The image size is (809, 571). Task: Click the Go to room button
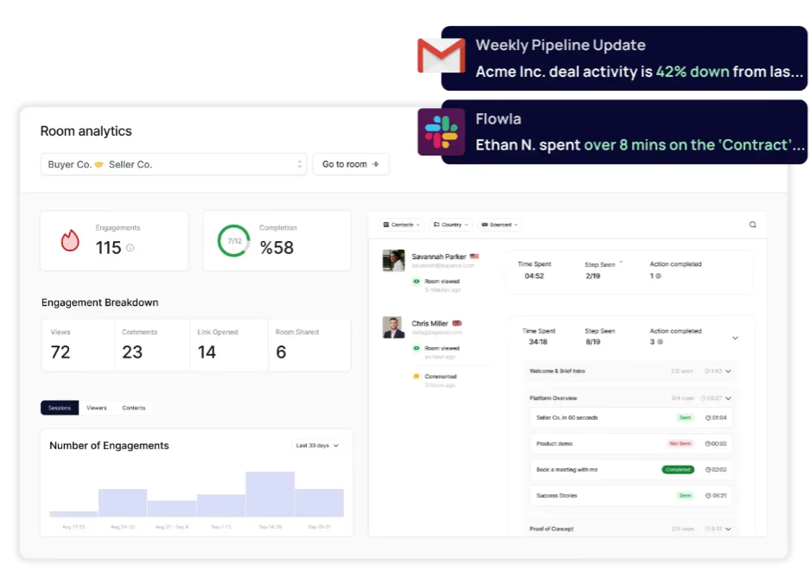click(x=351, y=164)
